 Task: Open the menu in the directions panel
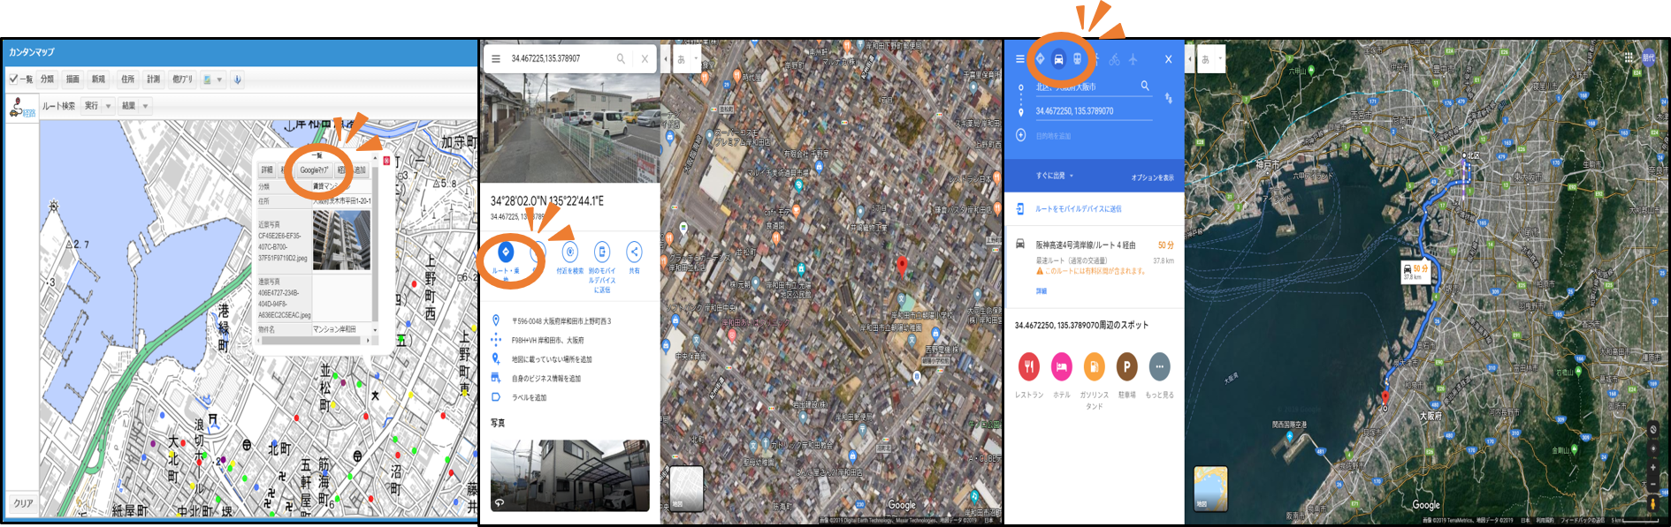coord(1019,59)
